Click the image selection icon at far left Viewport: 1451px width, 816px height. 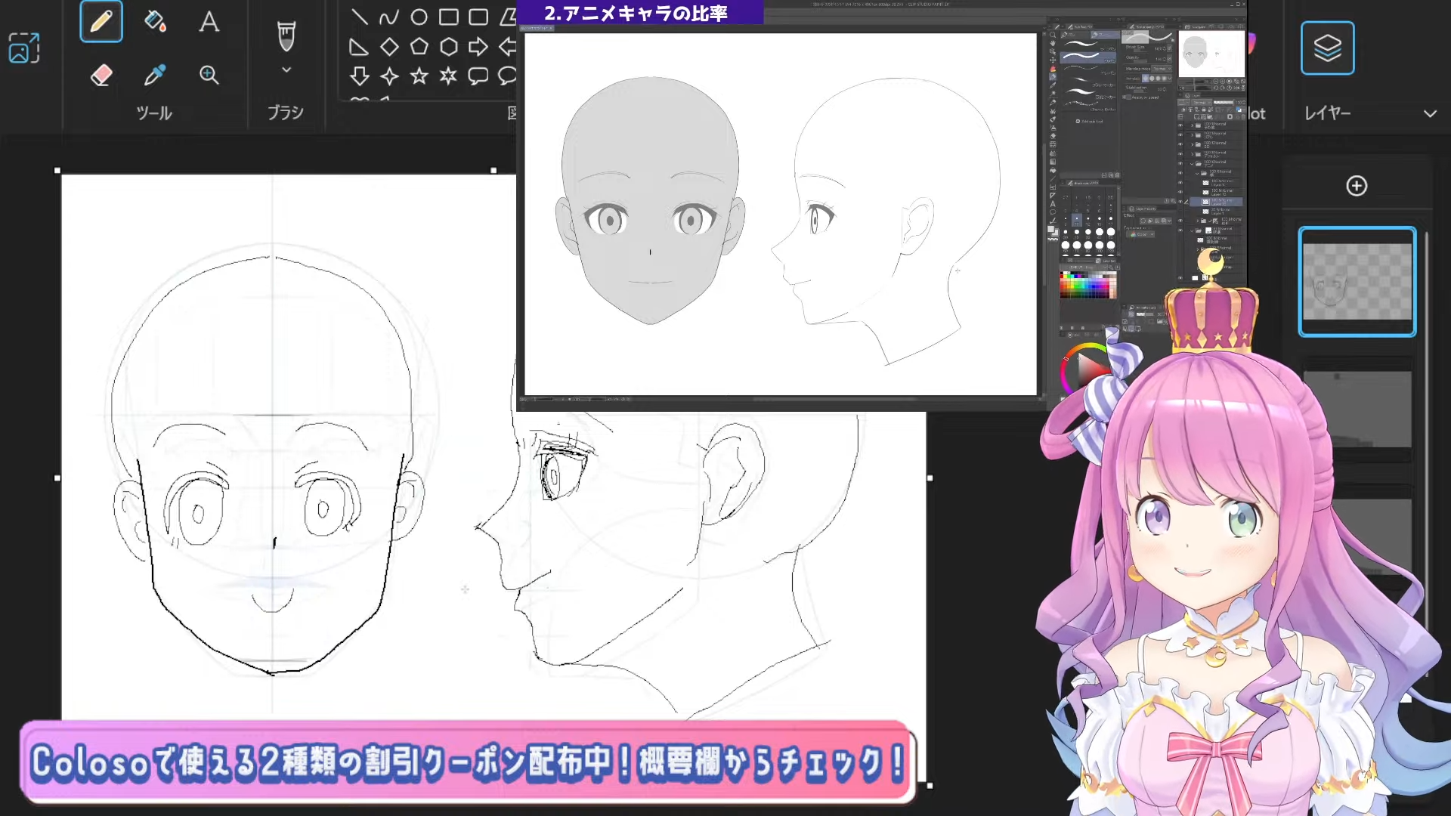click(24, 48)
